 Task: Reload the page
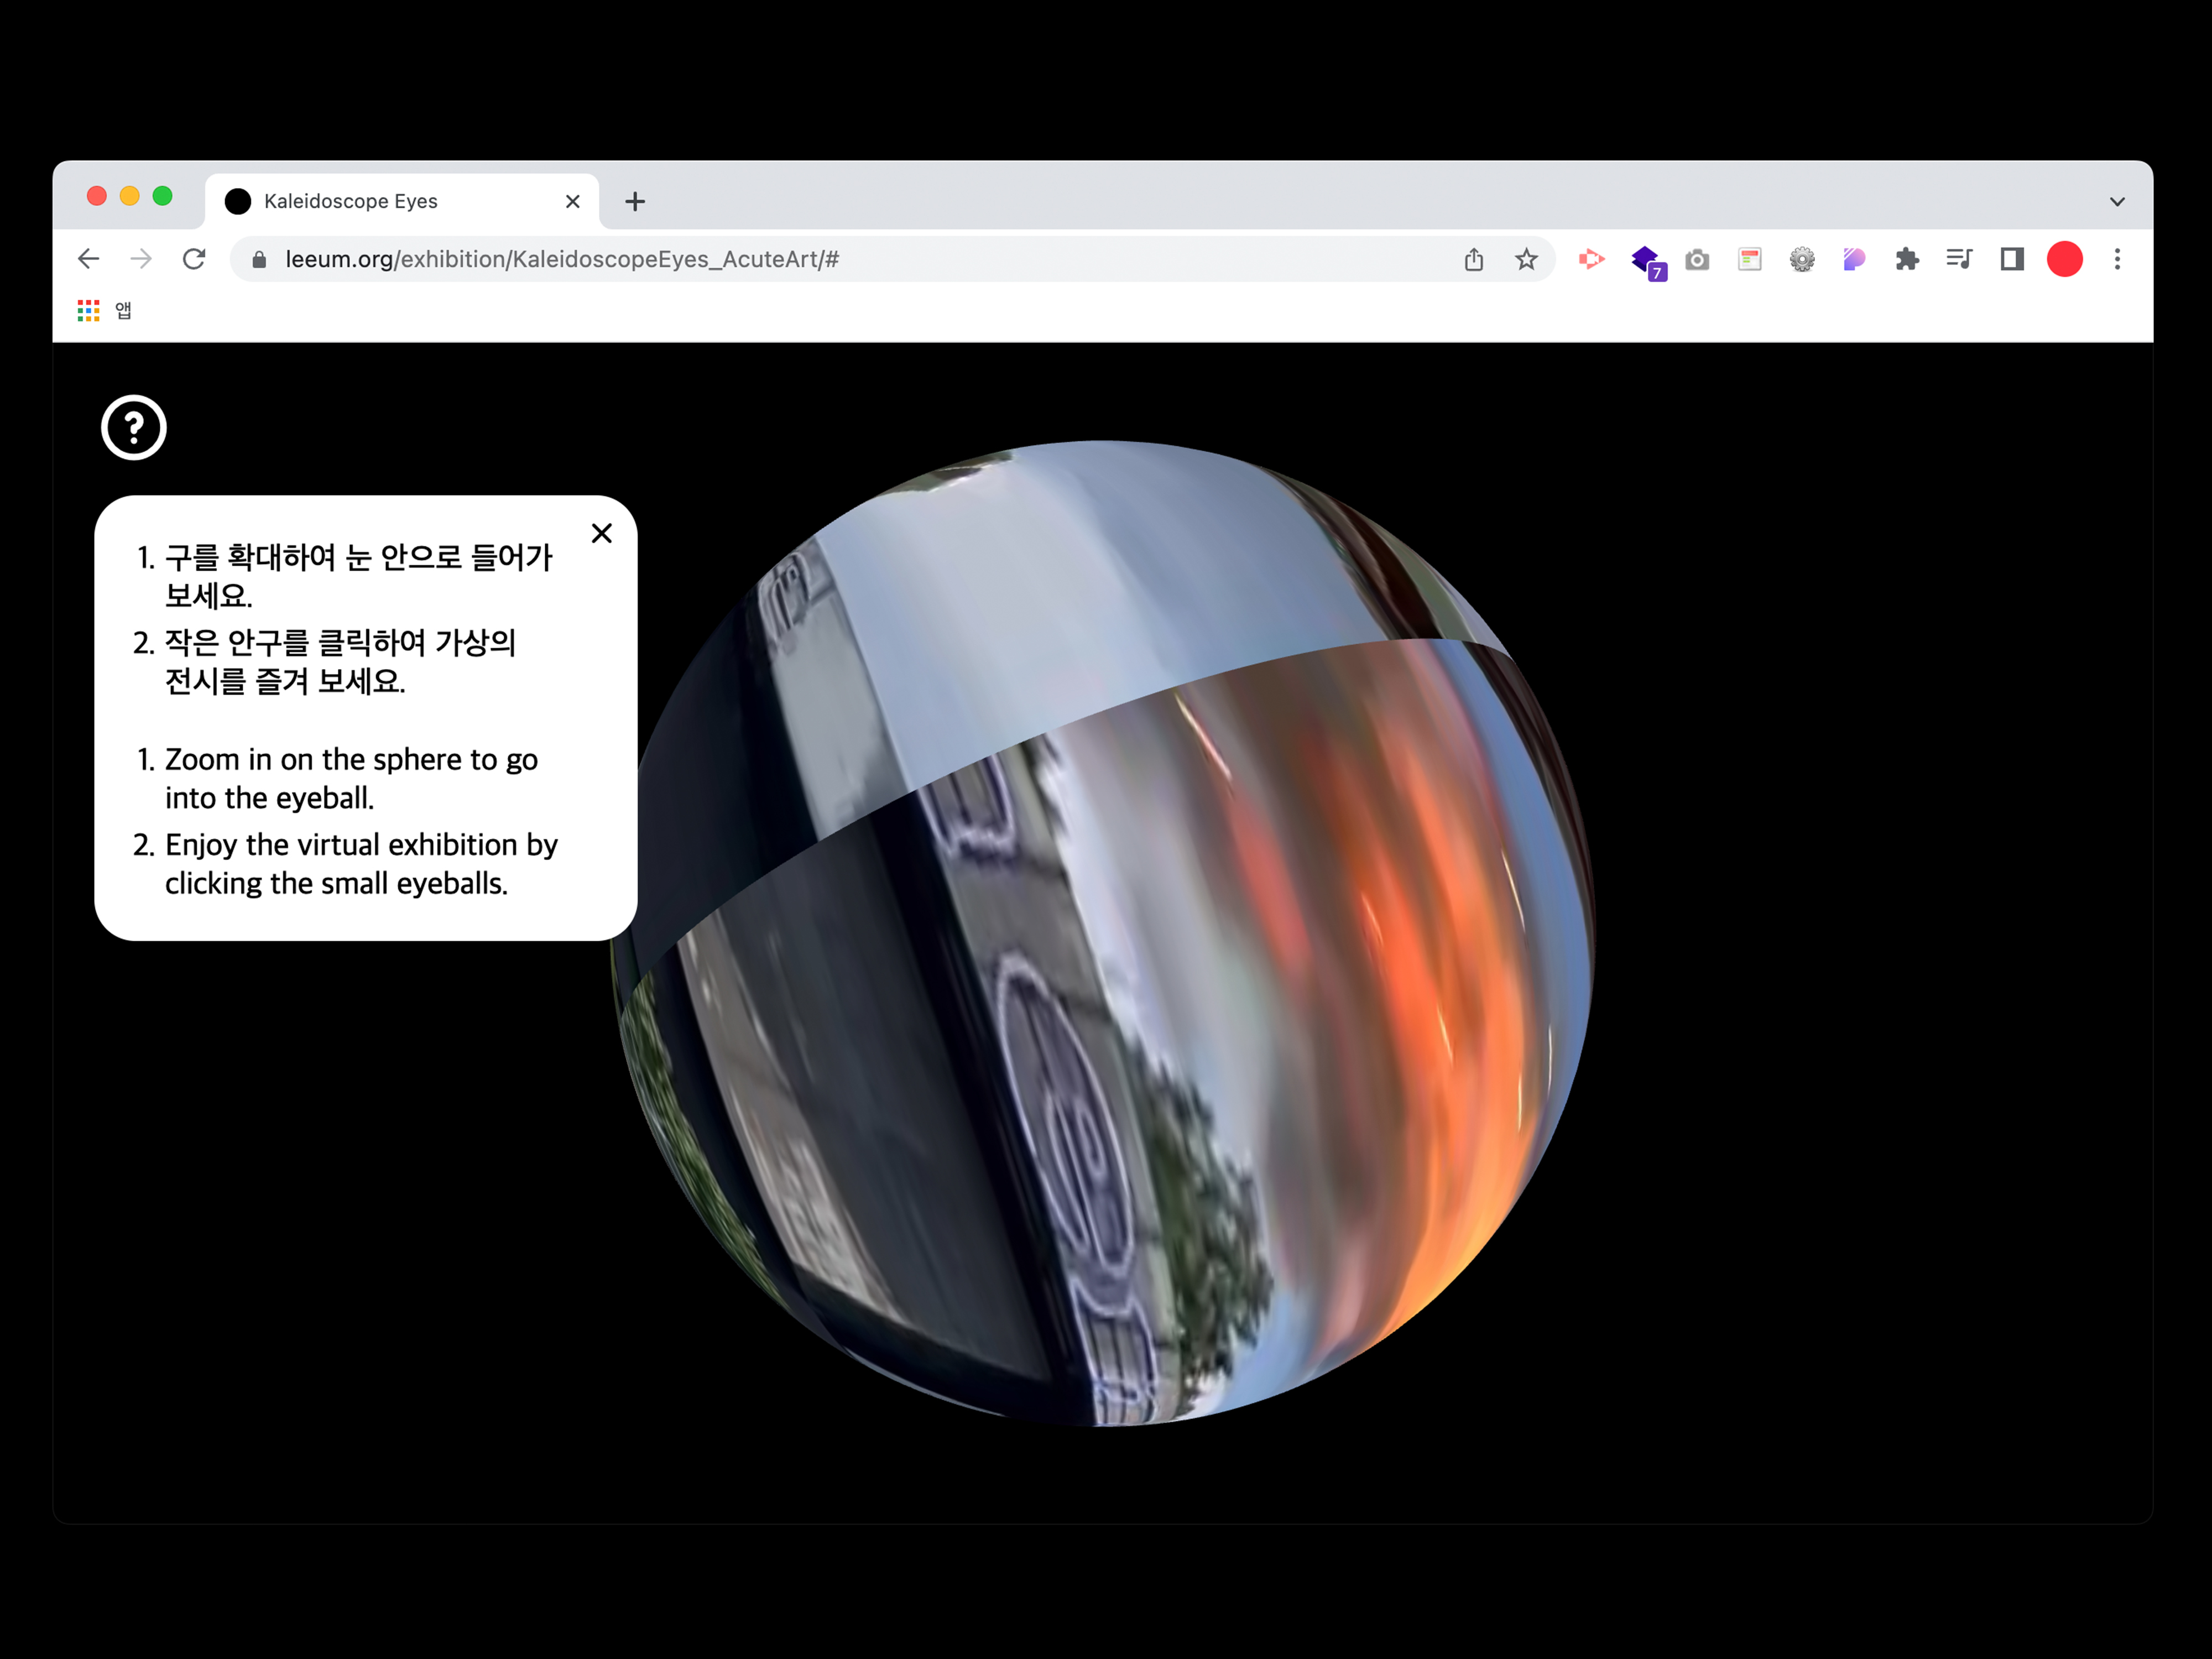point(194,260)
